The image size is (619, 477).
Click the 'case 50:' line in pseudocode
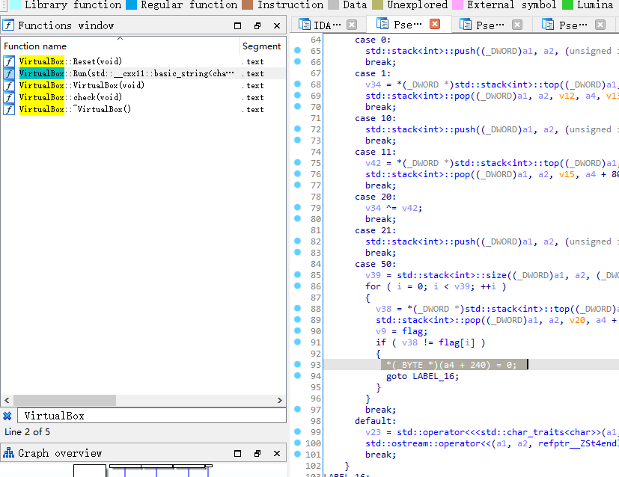tap(375, 264)
